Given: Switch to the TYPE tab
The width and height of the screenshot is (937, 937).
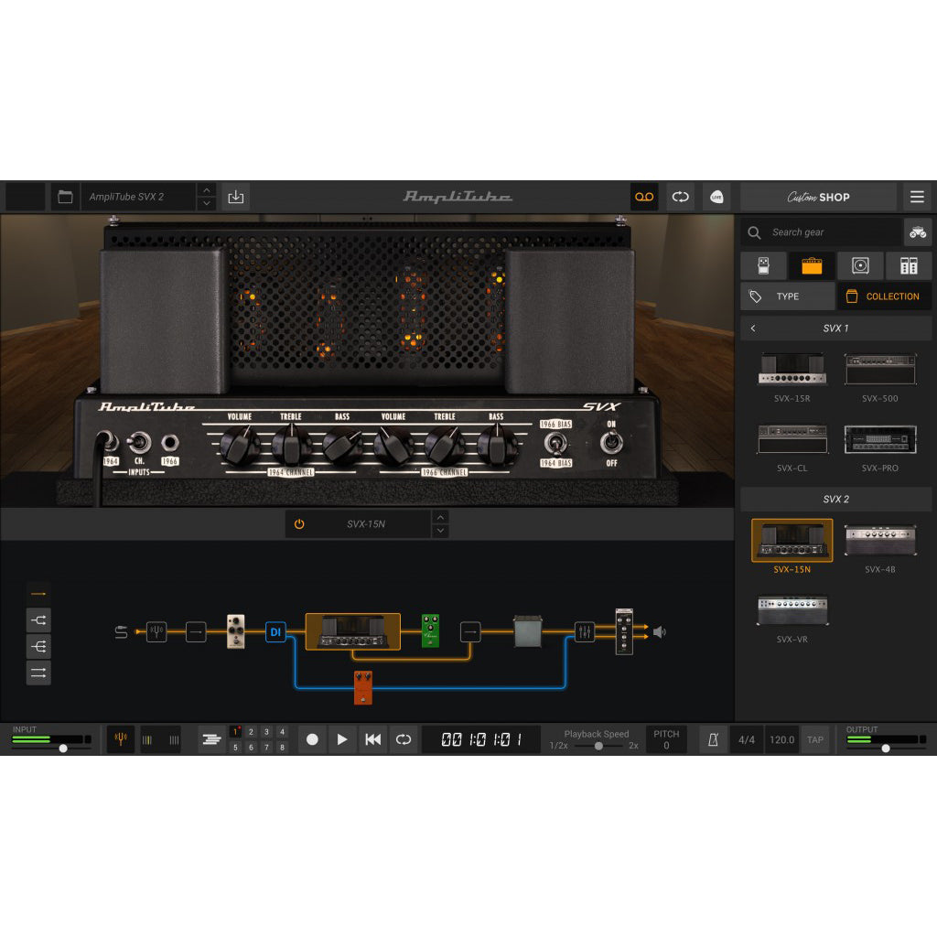Looking at the screenshot, I should 787,296.
